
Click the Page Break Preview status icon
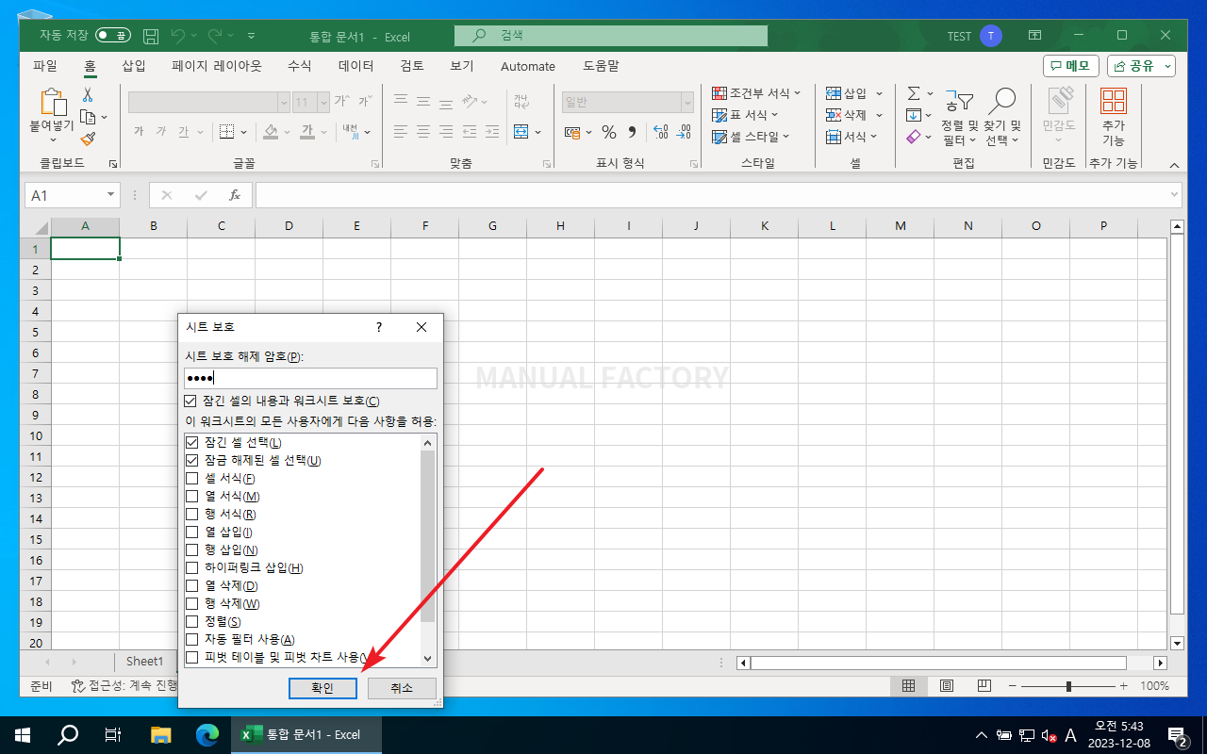[984, 686]
